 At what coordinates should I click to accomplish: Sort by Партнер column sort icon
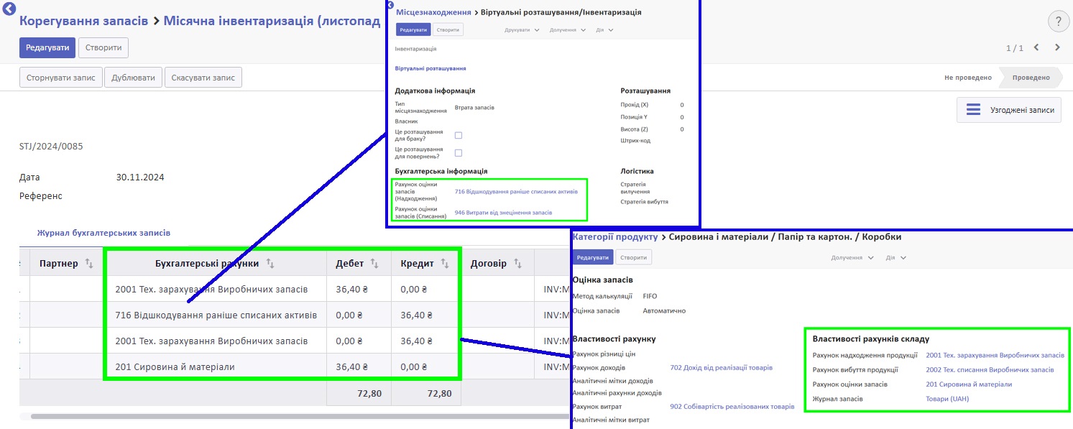pyautogui.click(x=89, y=264)
